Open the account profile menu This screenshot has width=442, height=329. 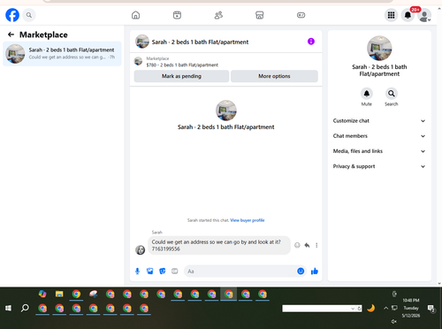click(424, 15)
